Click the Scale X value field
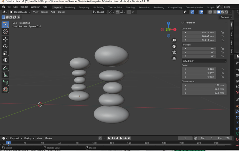 click(x=199, y=69)
